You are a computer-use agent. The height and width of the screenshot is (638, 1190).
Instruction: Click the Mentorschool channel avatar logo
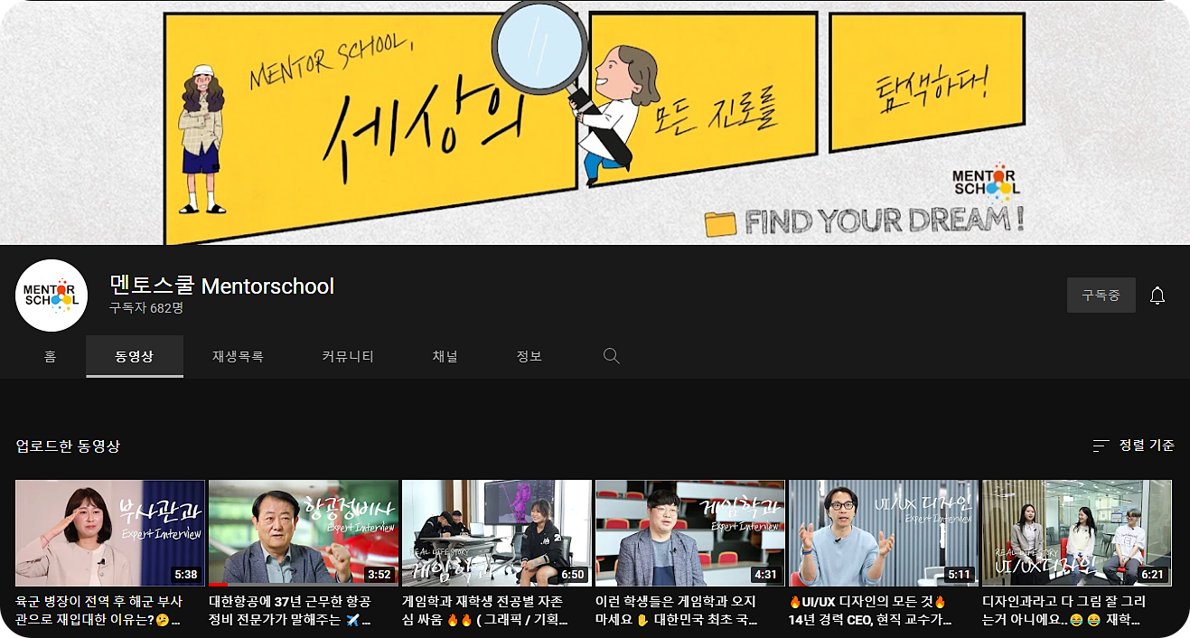click(52, 296)
